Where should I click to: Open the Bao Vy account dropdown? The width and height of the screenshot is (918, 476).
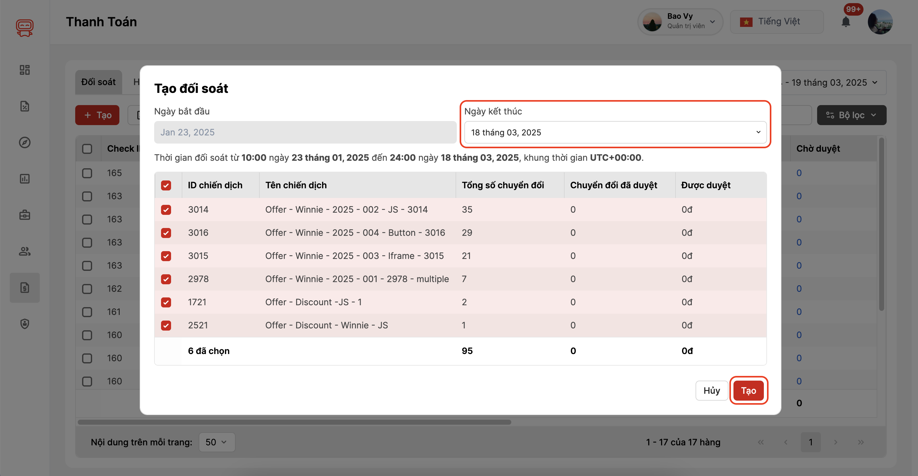(680, 22)
